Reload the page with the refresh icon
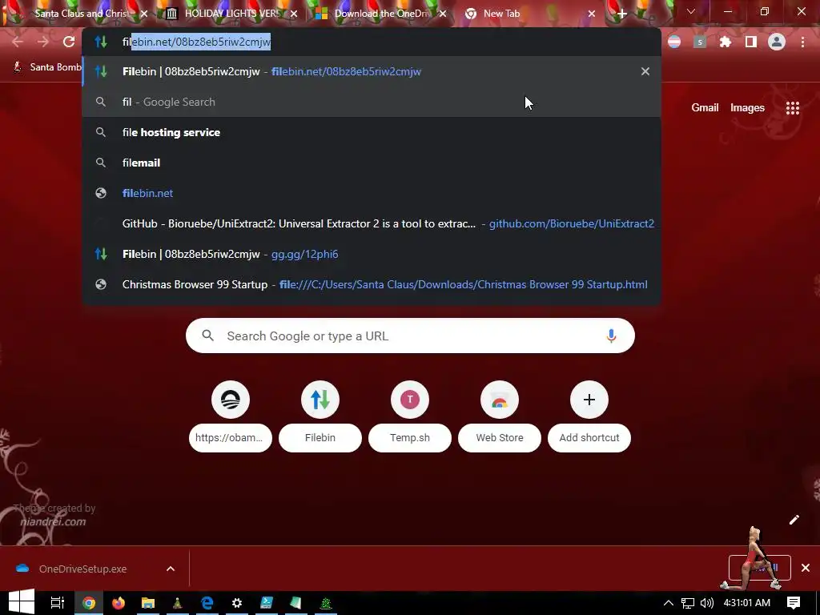Screen dimensions: 820x615 pyautogui.click(x=69, y=42)
